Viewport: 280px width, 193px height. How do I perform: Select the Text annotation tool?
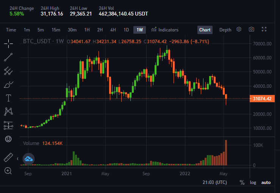click(x=8, y=98)
